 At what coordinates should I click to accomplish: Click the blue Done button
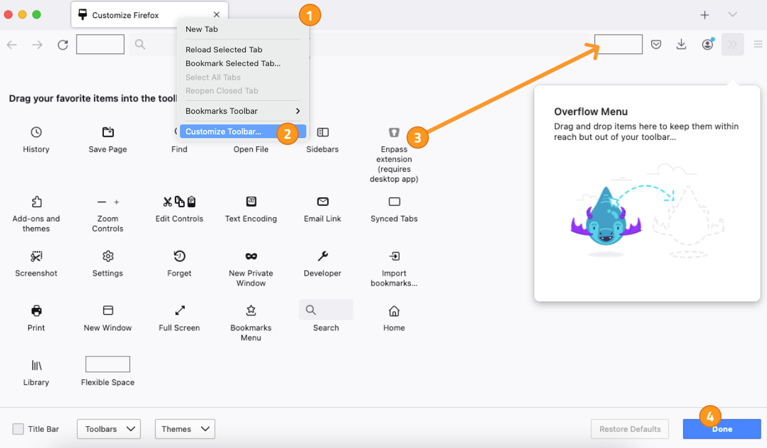coord(722,429)
